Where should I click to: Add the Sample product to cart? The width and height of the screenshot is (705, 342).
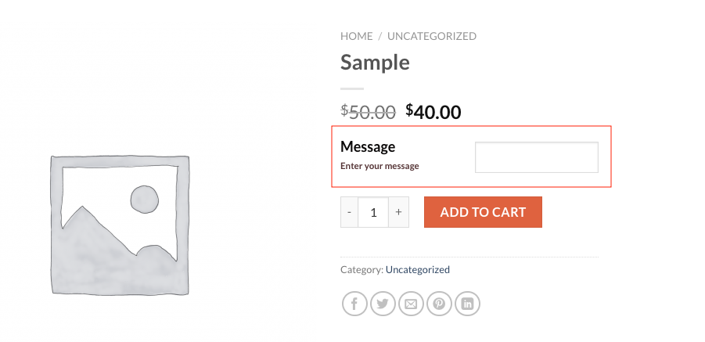click(x=483, y=212)
